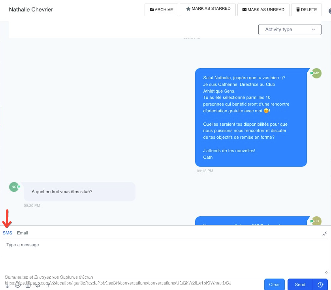Archive this conversation
The height and width of the screenshot is (290, 331).
pyautogui.click(x=161, y=10)
